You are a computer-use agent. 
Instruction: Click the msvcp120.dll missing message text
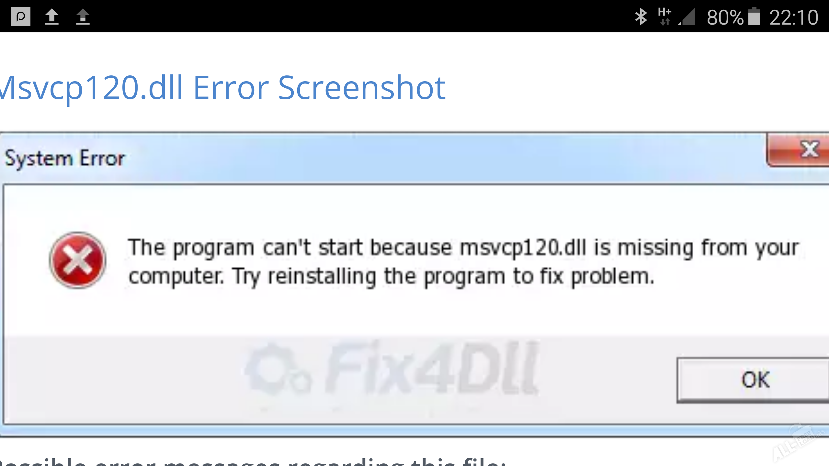pos(464,248)
